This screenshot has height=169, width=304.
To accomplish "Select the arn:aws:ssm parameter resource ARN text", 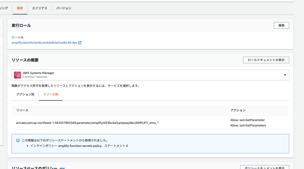I will click(x=87, y=123).
